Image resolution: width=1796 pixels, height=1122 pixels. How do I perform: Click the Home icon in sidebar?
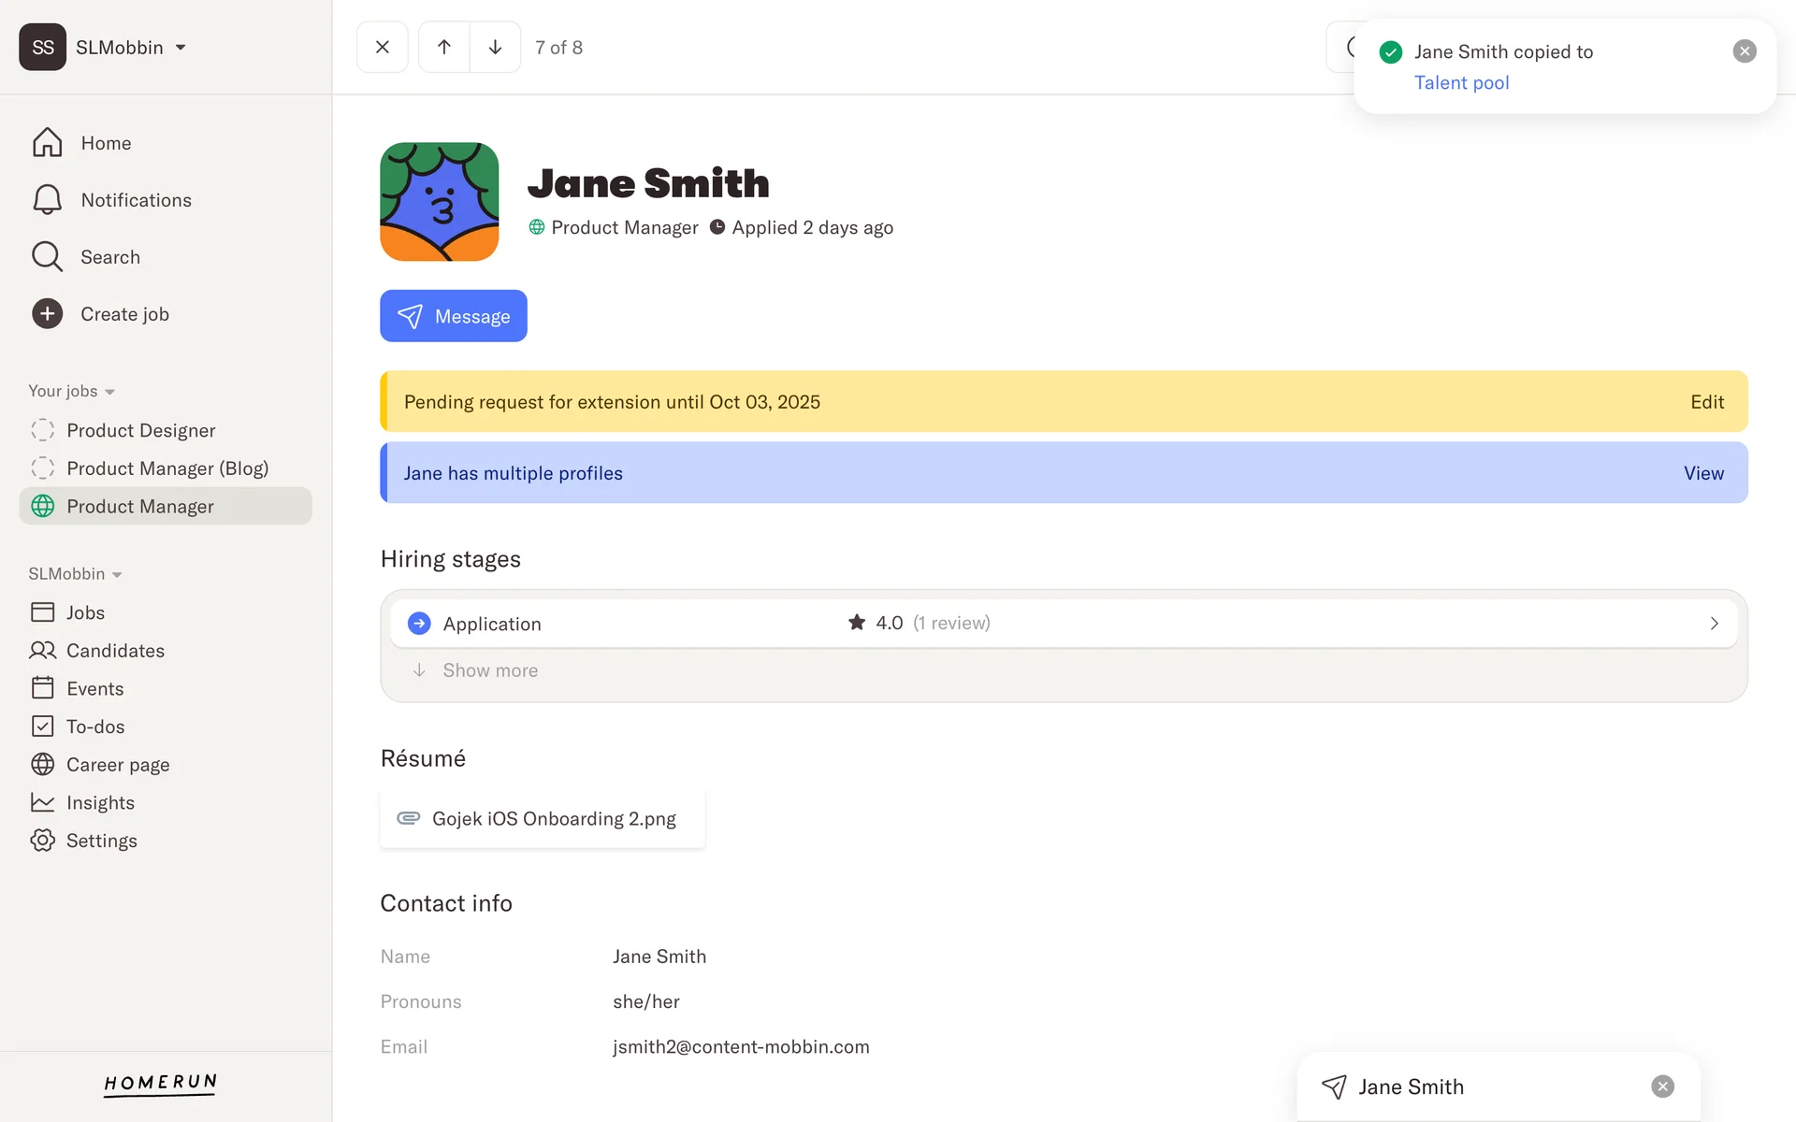47,143
